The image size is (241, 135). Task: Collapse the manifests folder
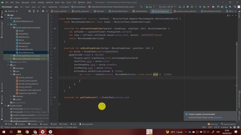[x=8, y=18]
